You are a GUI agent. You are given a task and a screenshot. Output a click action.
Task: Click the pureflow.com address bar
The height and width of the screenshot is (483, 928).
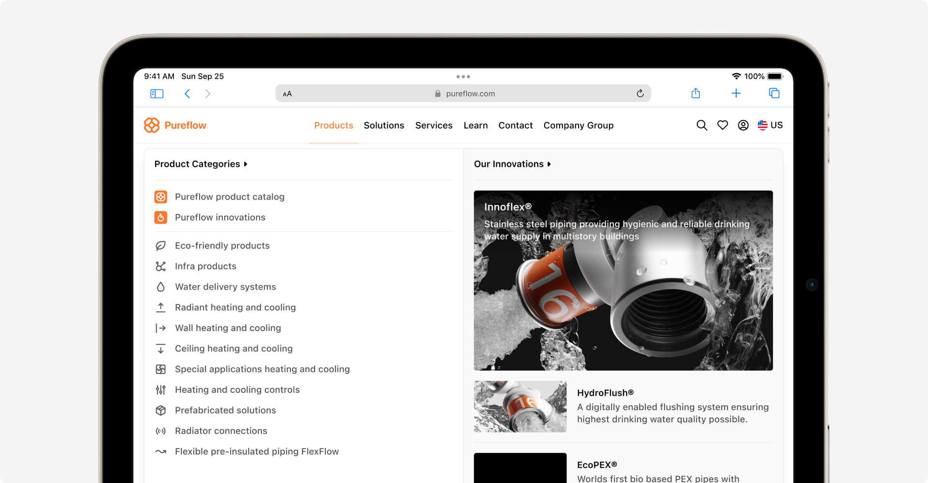(463, 94)
